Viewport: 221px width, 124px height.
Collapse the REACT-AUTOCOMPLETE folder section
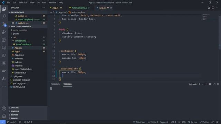tap(28, 27)
